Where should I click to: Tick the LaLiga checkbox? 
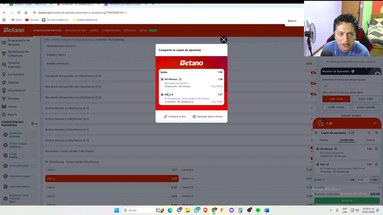(x=34, y=155)
